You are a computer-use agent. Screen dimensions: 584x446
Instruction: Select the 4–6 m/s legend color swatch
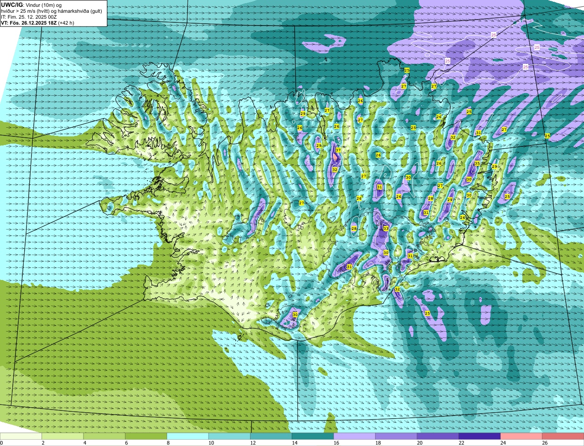tap(104, 436)
